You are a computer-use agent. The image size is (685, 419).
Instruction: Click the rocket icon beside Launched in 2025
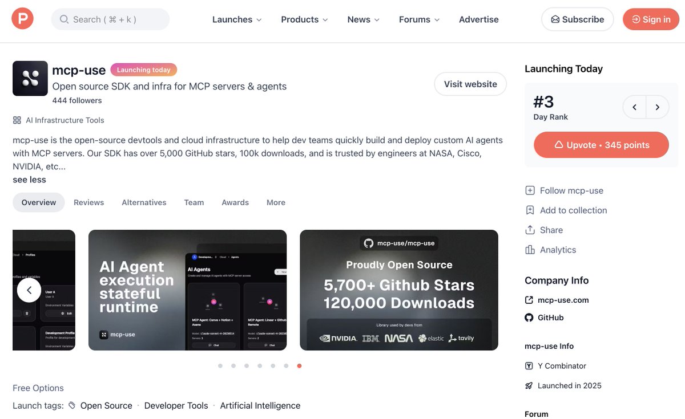529,385
